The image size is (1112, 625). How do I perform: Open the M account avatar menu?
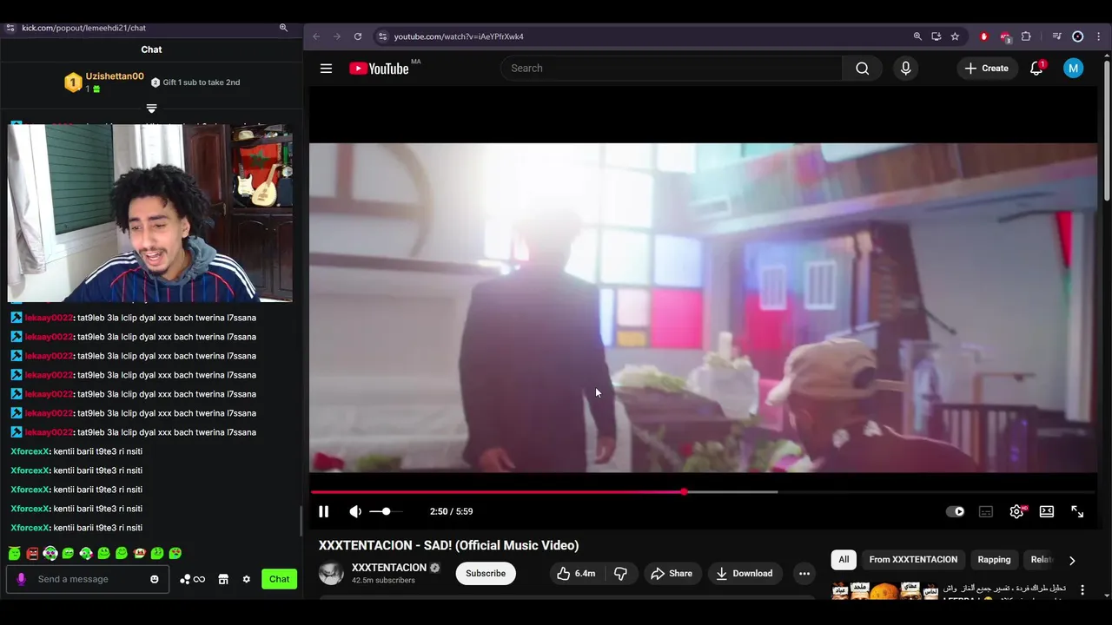tap(1073, 69)
